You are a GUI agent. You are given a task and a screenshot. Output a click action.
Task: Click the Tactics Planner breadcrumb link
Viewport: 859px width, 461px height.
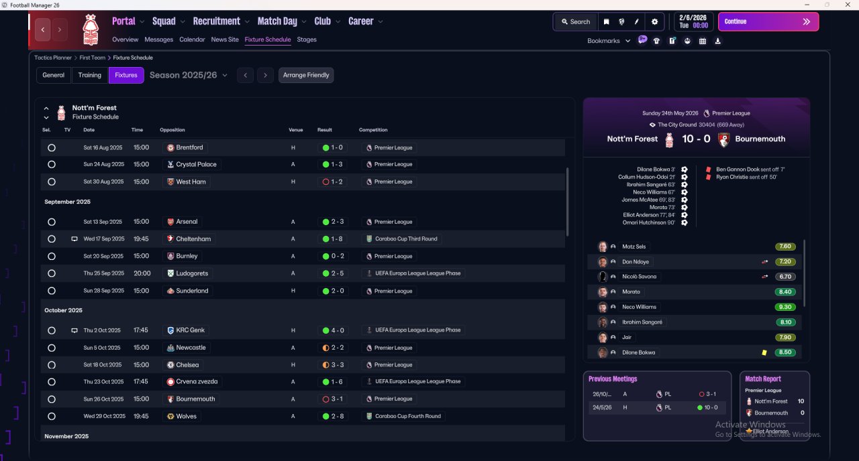point(53,58)
